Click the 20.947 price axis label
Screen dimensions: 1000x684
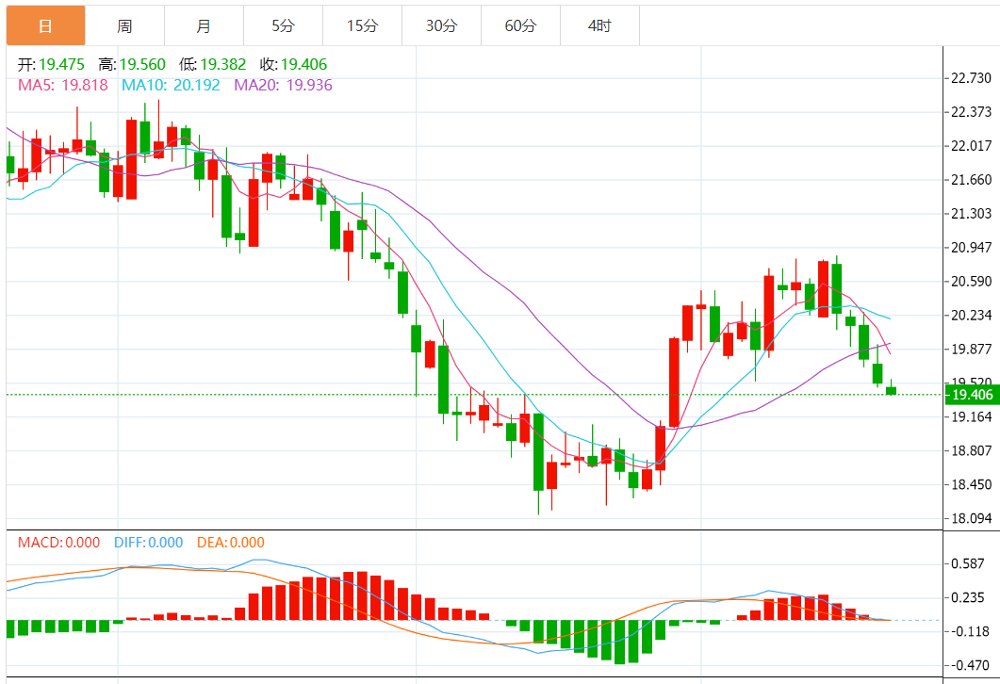[x=972, y=248]
